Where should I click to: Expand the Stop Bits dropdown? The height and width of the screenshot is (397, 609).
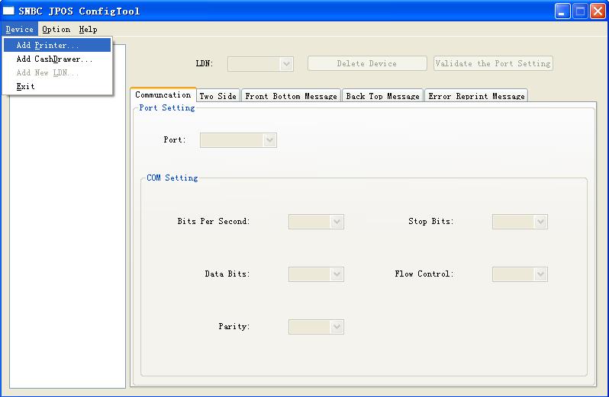pyautogui.click(x=540, y=222)
